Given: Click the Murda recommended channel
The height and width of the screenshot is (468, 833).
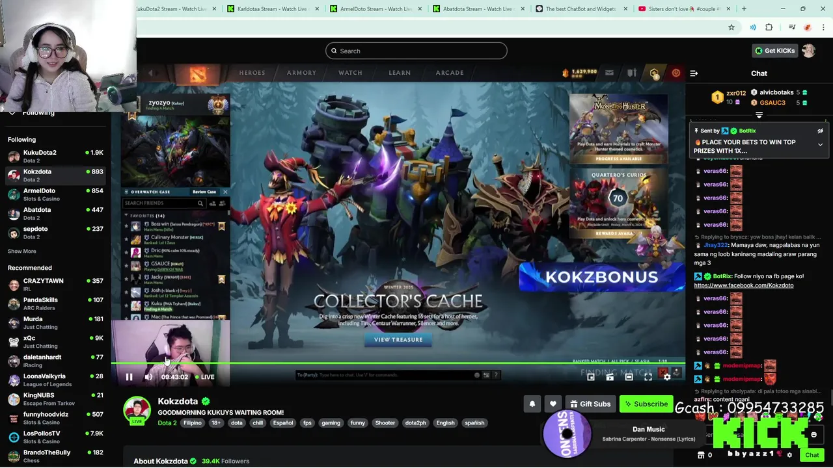Looking at the screenshot, I should pos(55,323).
